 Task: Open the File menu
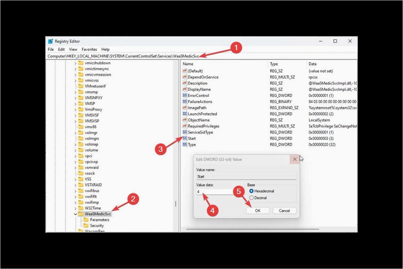[51, 49]
